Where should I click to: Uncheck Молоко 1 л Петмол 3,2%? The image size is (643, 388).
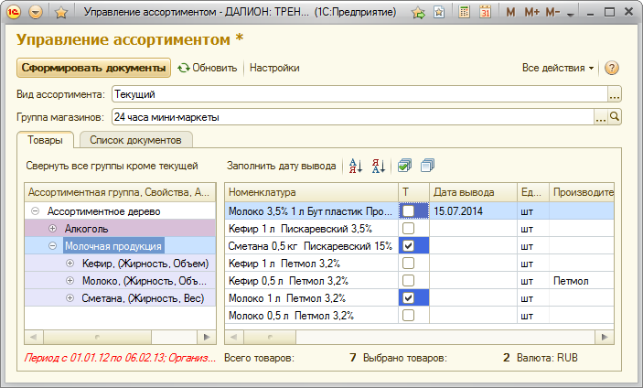pyautogui.click(x=408, y=297)
